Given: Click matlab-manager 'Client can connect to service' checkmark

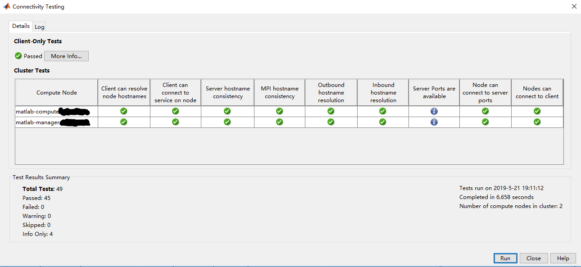Looking at the screenshot, I should (176, 122).
